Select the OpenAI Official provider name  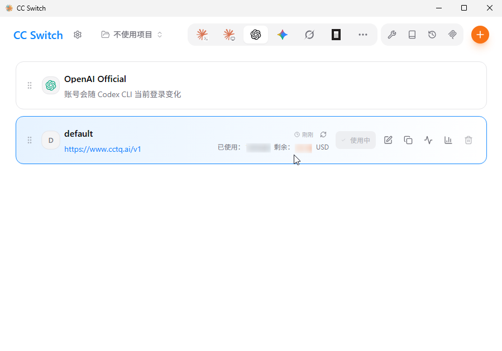[95, 79]
